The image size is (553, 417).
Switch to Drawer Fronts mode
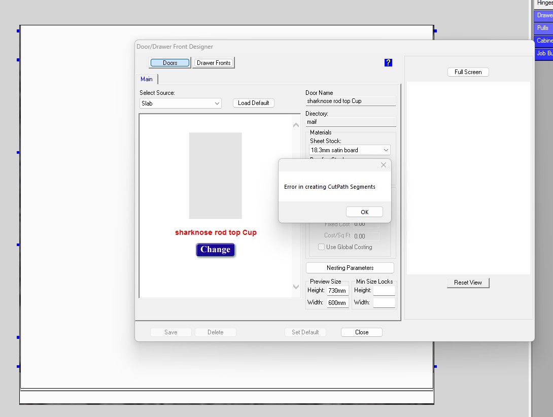tap(214, 63)
